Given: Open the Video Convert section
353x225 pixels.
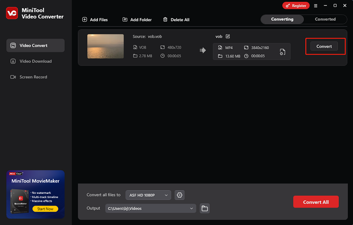Looking at the screenshot, I should click(35, 45).
